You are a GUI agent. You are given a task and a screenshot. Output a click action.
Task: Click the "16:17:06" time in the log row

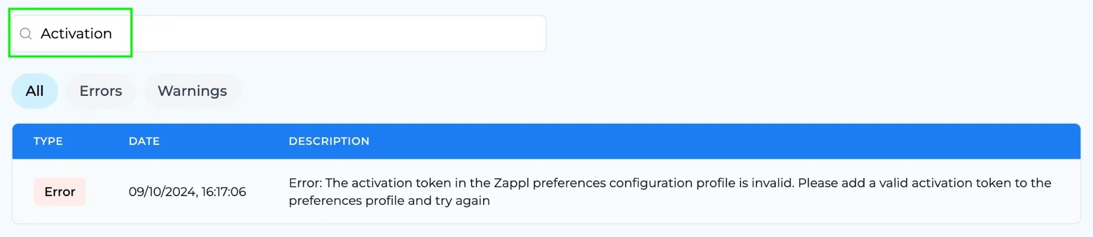tap(224, 192)
